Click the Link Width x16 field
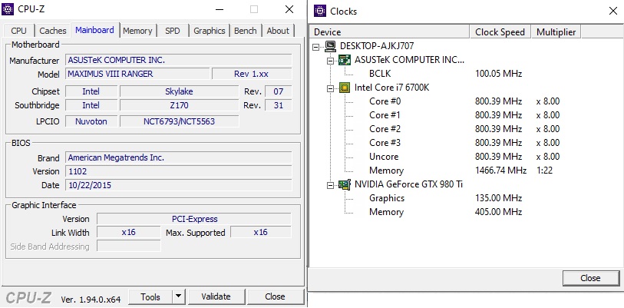 click(x=128, y=232)
